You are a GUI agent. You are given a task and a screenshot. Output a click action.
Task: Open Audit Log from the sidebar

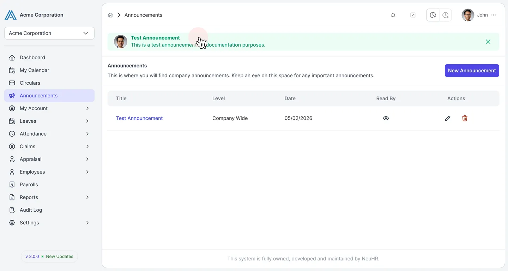49,210
